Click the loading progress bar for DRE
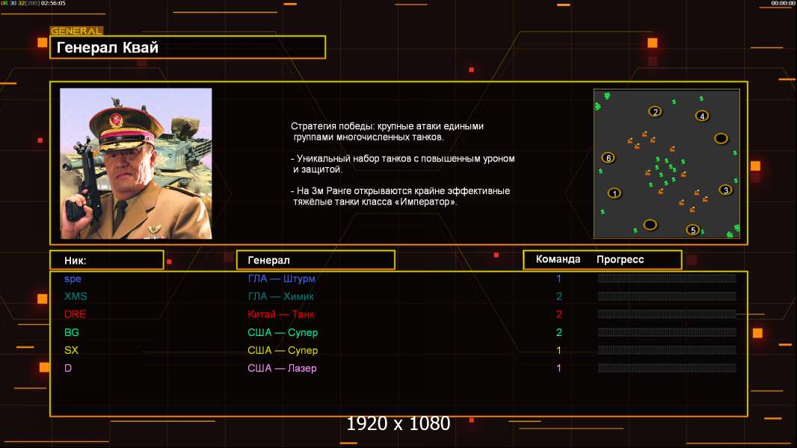Viewport: 797px width, 448px height. (667, 314)
